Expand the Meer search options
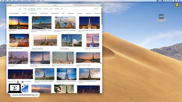 pos(51,9)
